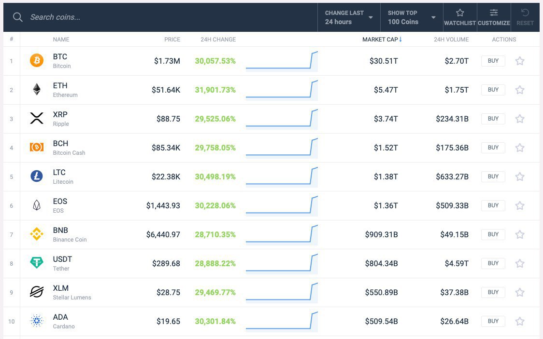
Task: Click the Bitcoin name label
Action: (x=62, y=66)
